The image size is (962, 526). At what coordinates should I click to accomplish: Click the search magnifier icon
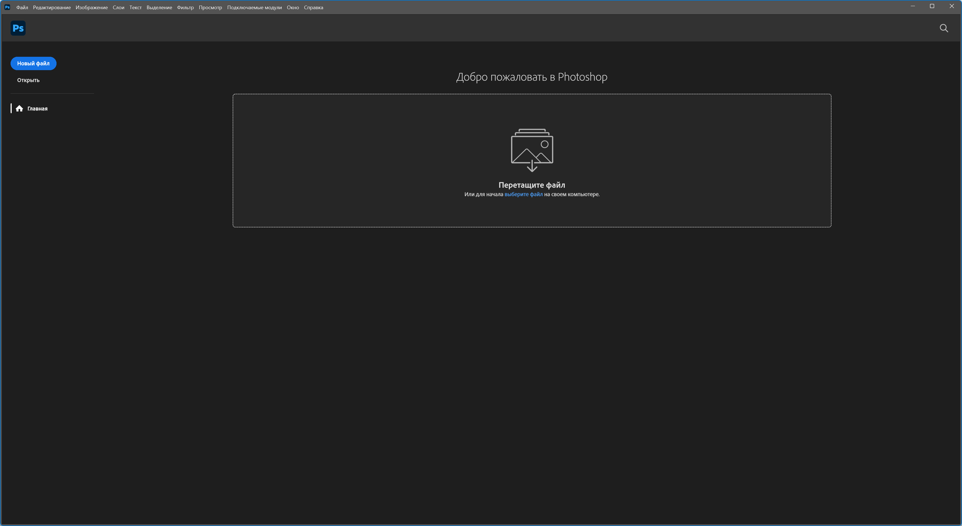pyautogui.click(x=944, y=28)
